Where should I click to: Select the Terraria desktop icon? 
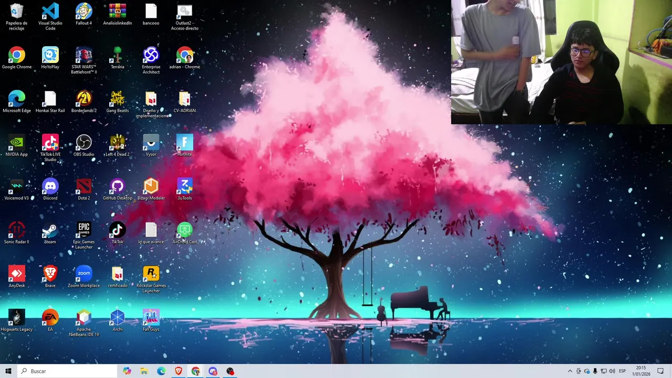pos(117,55)
